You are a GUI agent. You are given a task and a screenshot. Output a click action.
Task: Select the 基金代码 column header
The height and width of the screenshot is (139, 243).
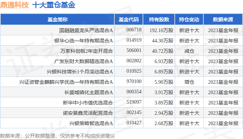click(x=129, y=20)
